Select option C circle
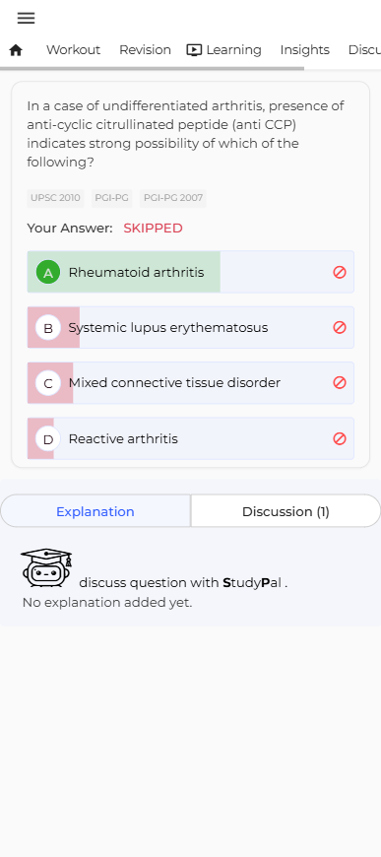The width and height of the screenshot is (381, 857). pos(48,383)
